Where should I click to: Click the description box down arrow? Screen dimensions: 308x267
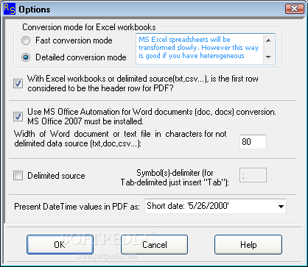[x=268, y=57]
